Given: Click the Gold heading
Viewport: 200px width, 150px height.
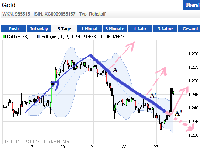Looking at the screenshot, I should pos(8,5).
